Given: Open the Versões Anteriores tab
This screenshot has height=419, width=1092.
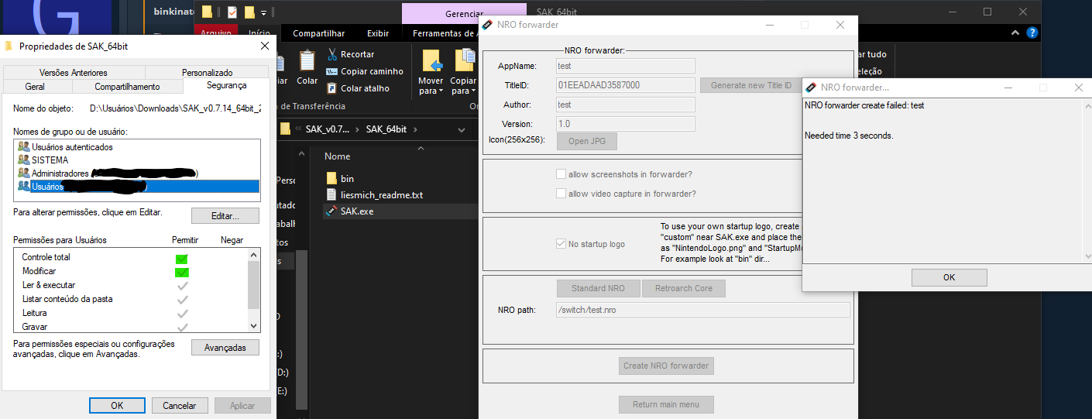Looking at the screenshot, I should [x=74, y=73].
